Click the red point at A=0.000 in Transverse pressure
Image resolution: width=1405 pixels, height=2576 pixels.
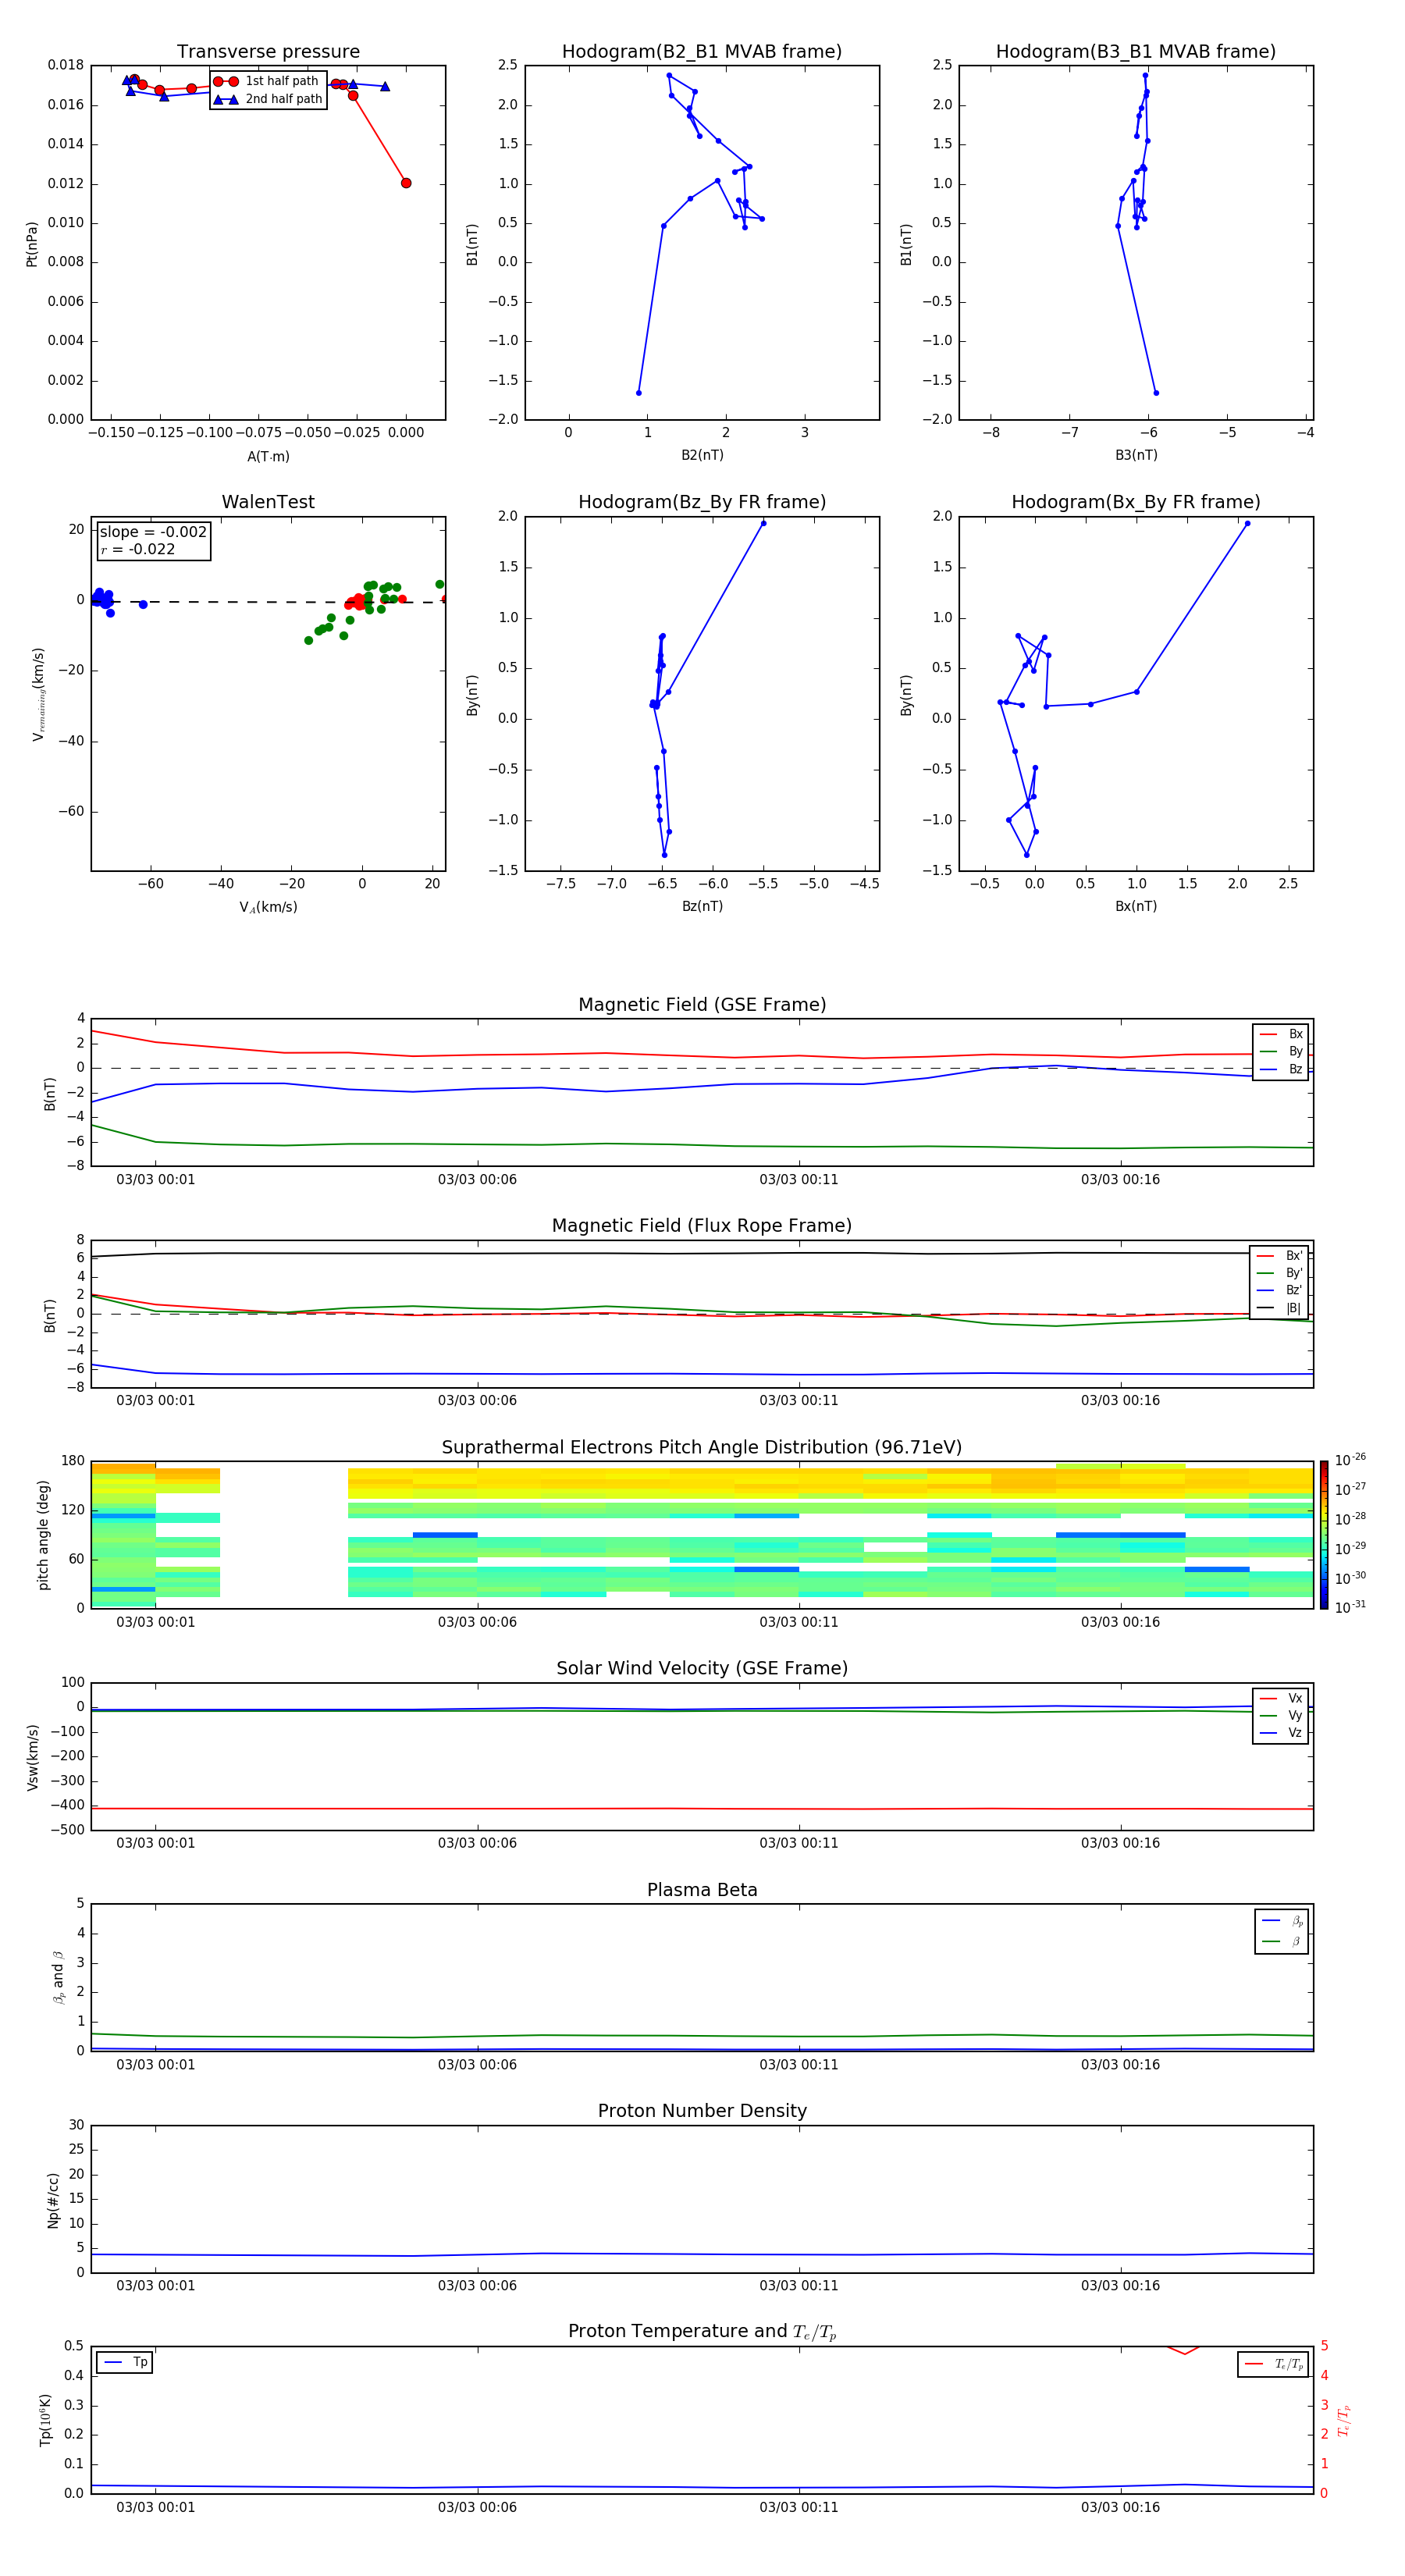tap(406, 183)
